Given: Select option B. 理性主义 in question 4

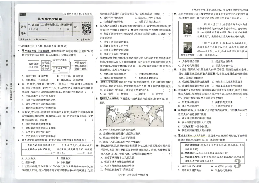Looking at the screenshot, I should (x=63, y=158).
